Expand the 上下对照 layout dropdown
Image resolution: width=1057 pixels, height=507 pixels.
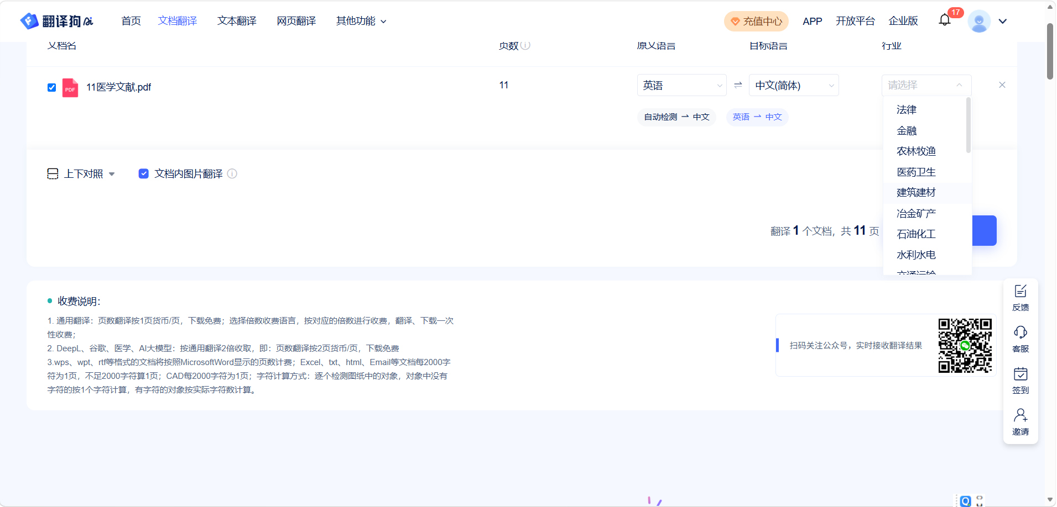(x=112, y=174)
